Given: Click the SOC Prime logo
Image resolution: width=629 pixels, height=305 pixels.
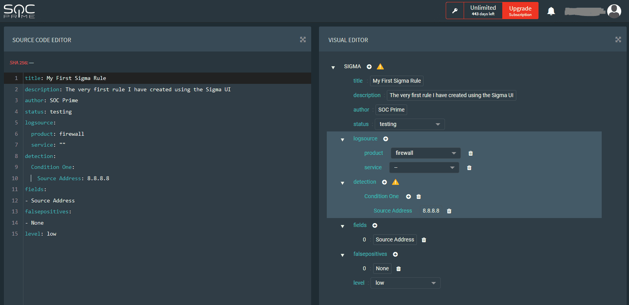Looking at the screenshot, I should [x=19, y=11].
